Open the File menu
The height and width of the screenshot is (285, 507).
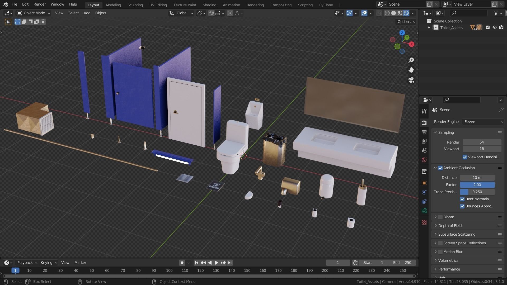coord(14,4)
